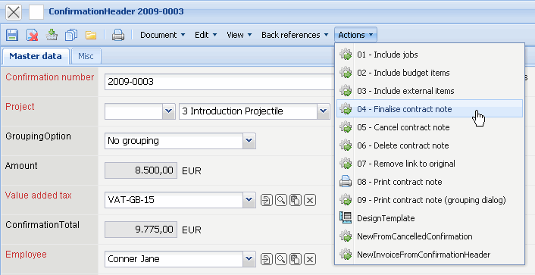Click the Copy documents toolbar icon
Image resolution: width=535 pixels, height=275 pixels.
point(71,35)
